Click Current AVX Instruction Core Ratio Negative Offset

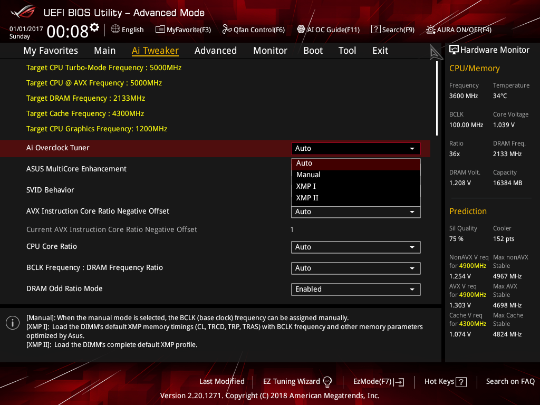tap(112, 229)
